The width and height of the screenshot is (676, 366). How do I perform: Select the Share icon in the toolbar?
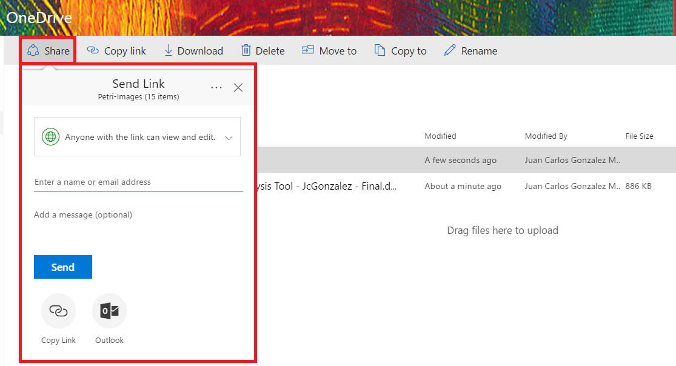33,50
